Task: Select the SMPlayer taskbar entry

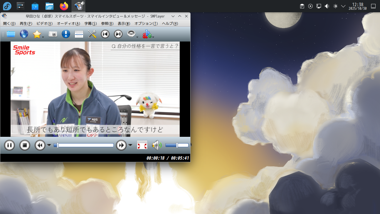Action: (x=78, y=6)
